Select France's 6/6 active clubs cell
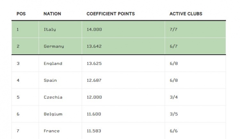This screenshot has height=139, width=240. (173, 131)
